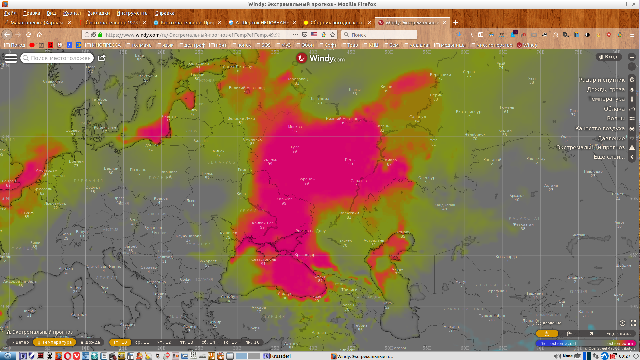The height and width of the screenshot is (360, 640).
Task: Open Firefox library icon
Action: tap(470, 35)
